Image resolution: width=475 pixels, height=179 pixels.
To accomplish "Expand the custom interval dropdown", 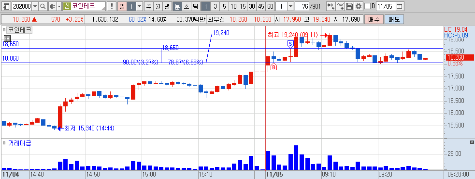I will pyautogui.click(x=290, y=6).
